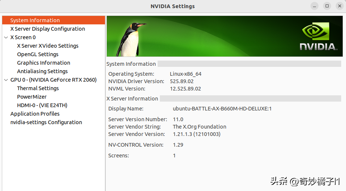Click the NVIDIA Settings title bar text

click(172, 6)
